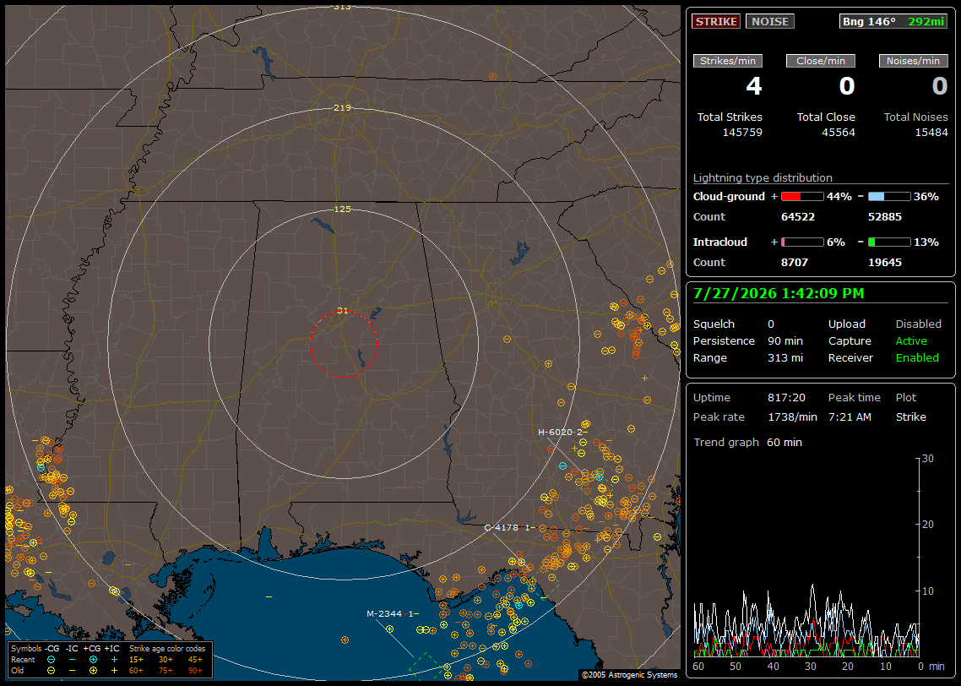The height and width of the screenshot is (686, 961).
Task: Click the Range 313 mi value
Action: (x=785, y=358)
